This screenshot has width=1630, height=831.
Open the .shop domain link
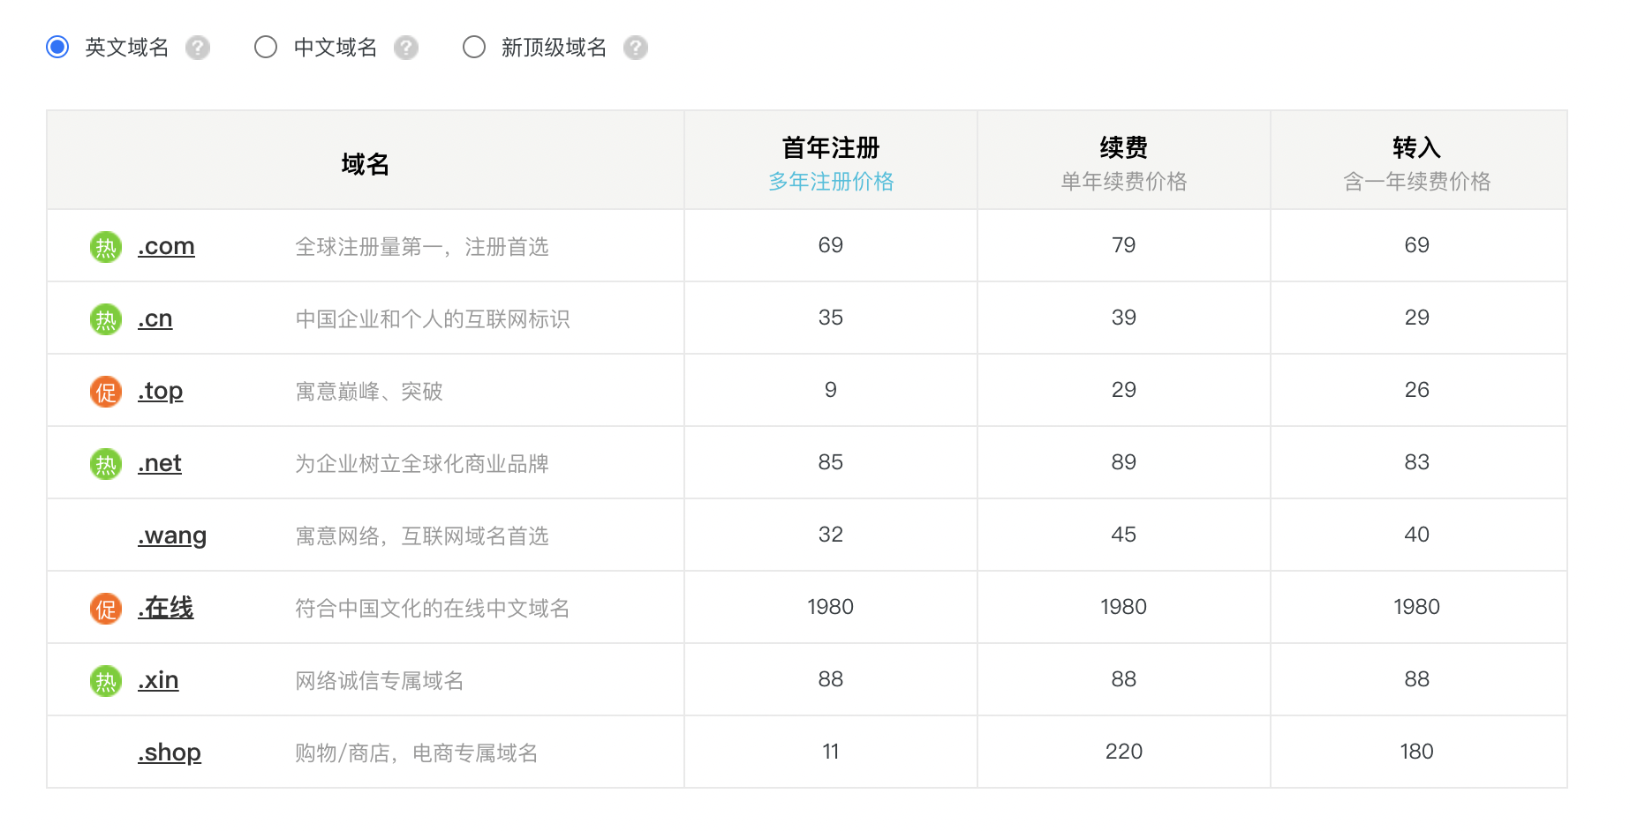[x=170, y=753]
